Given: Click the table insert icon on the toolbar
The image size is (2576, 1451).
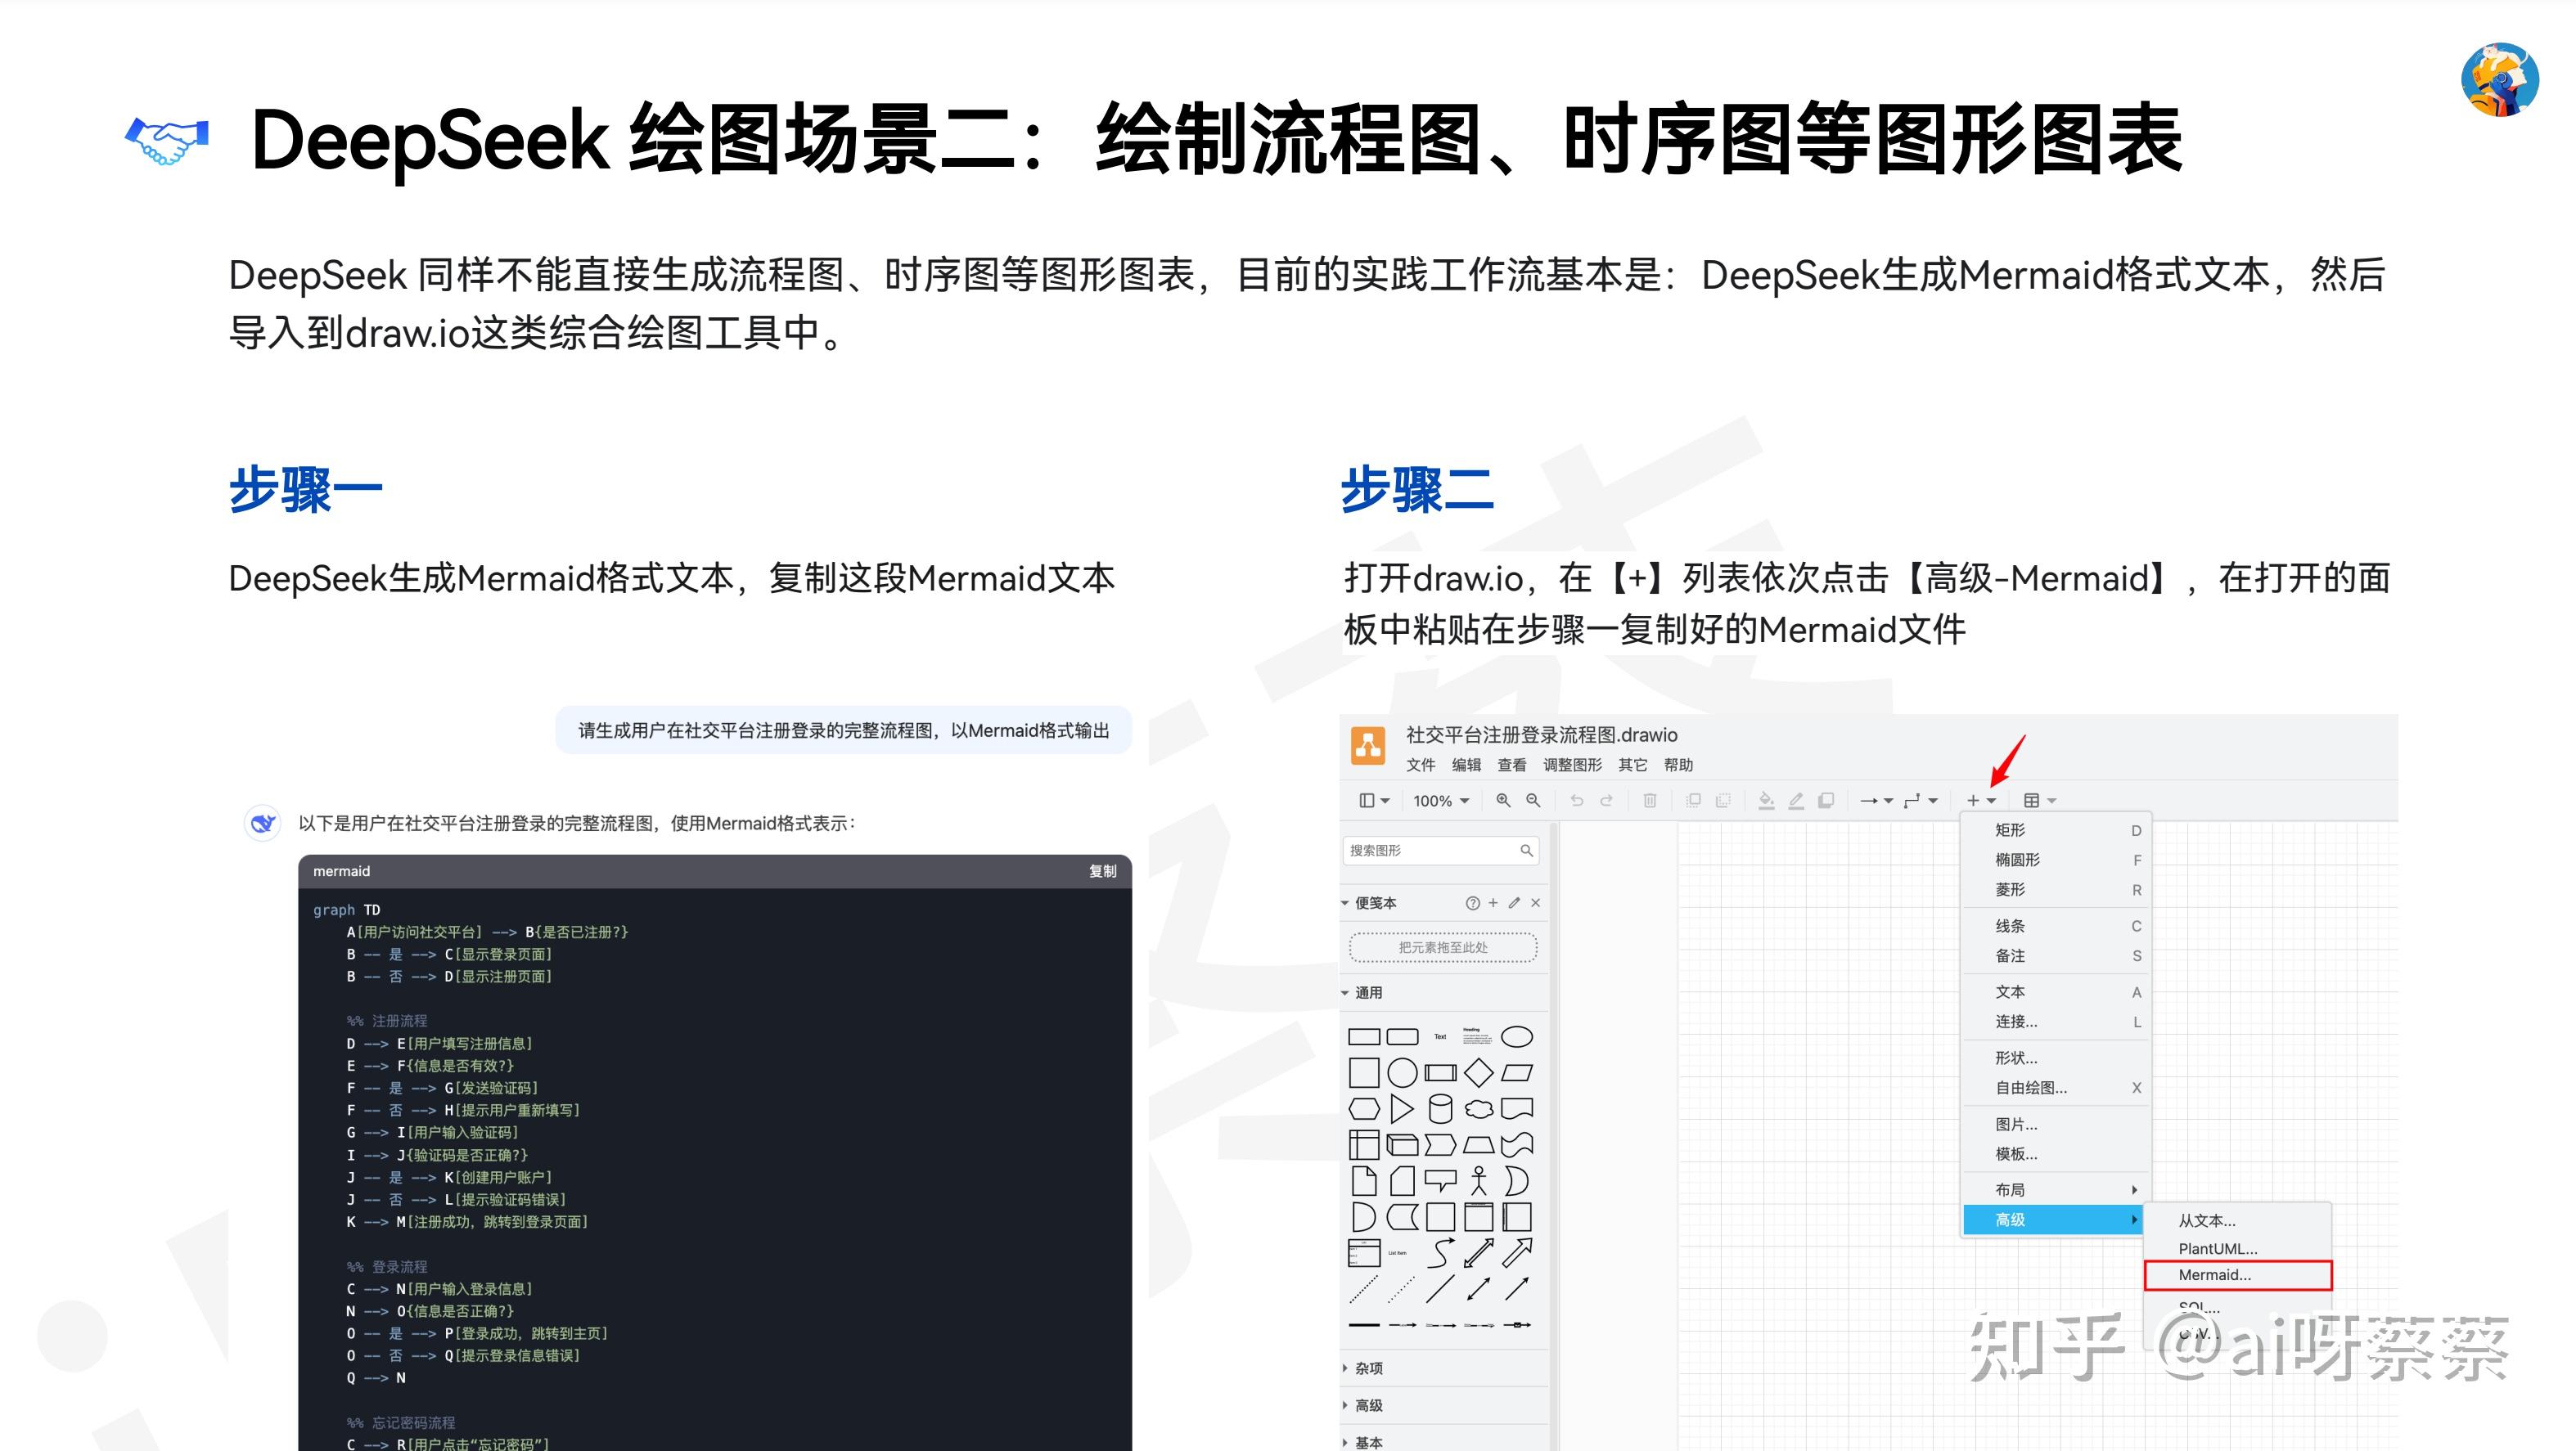Looking at the screenshot, I should [2033, 802].
